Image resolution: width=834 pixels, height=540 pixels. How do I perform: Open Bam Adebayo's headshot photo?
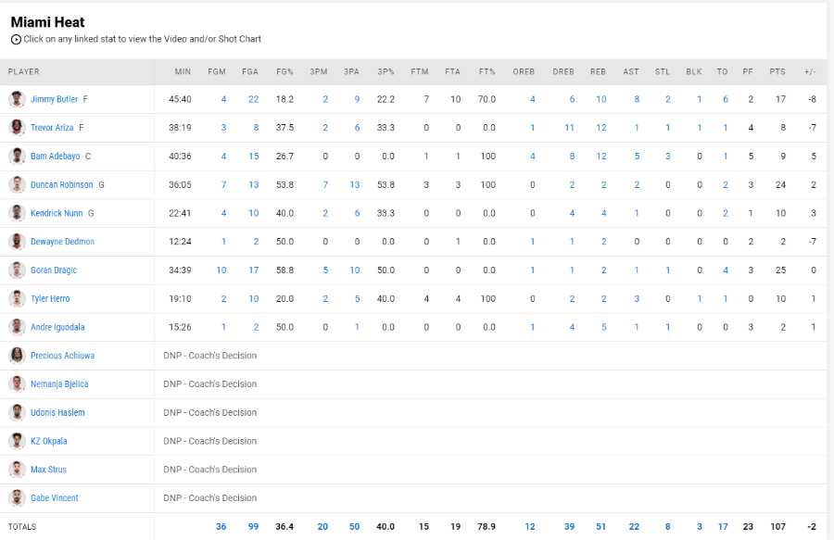17,157
